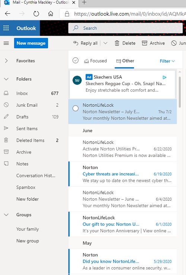Open Our gift to you: Norton U... email
Image resolution: width=186 pixels, height=275 pixels.
[x=122, y=224]
